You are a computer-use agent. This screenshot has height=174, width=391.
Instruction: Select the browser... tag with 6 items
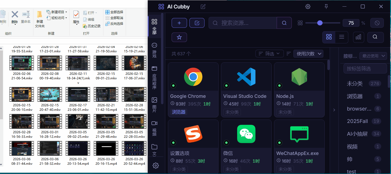point(364,109)
